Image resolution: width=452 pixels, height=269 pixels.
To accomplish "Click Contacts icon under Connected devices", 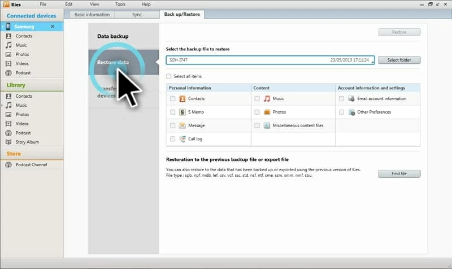I will 8,36.
